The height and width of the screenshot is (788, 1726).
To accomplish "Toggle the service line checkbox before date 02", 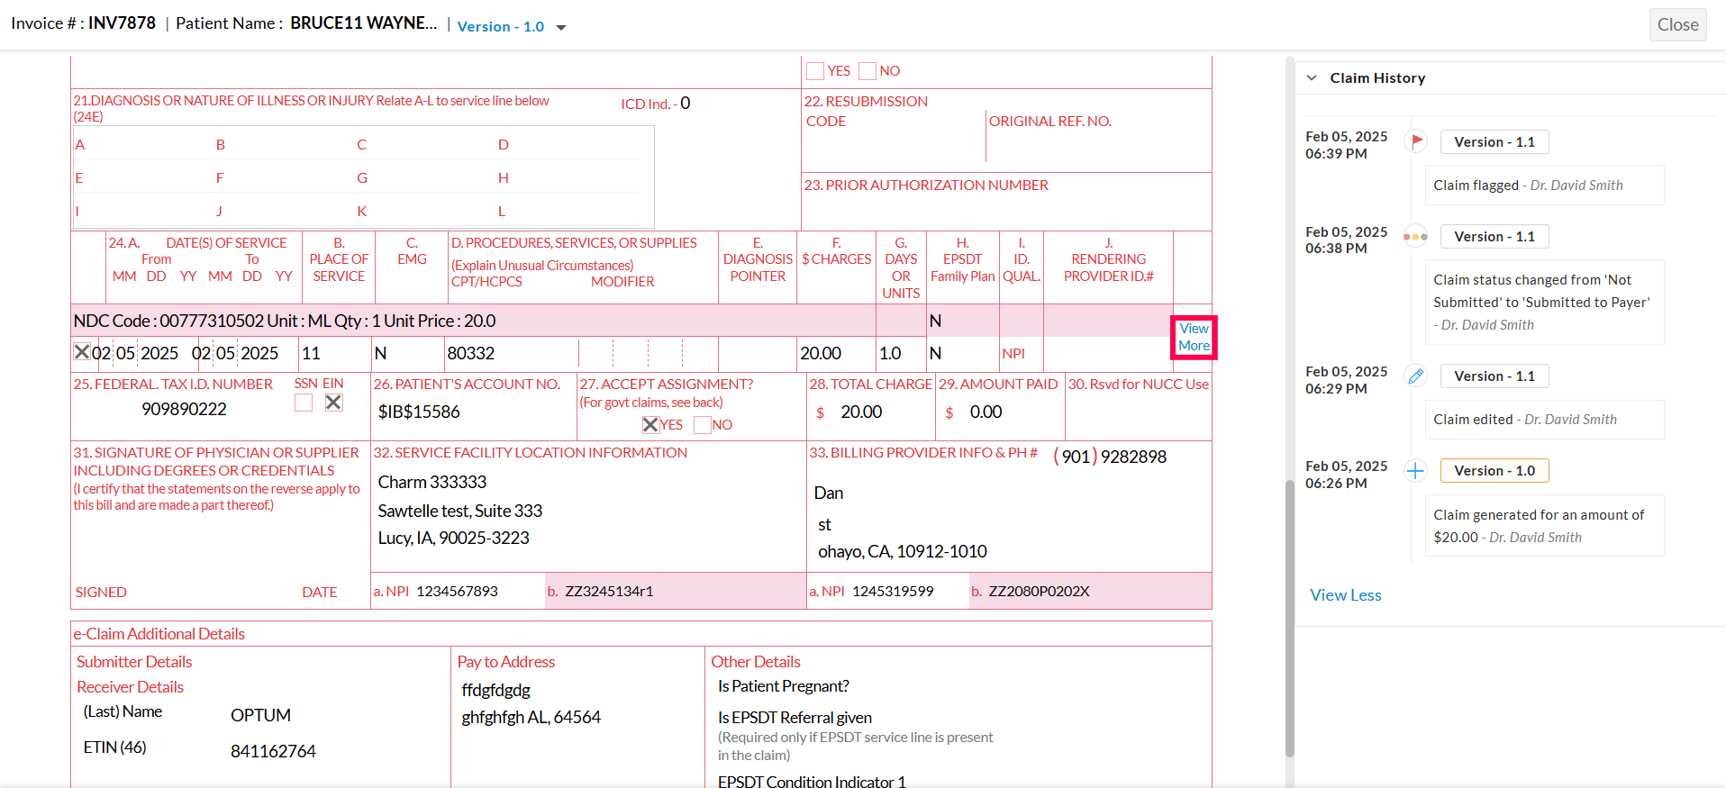I will 81,352.
